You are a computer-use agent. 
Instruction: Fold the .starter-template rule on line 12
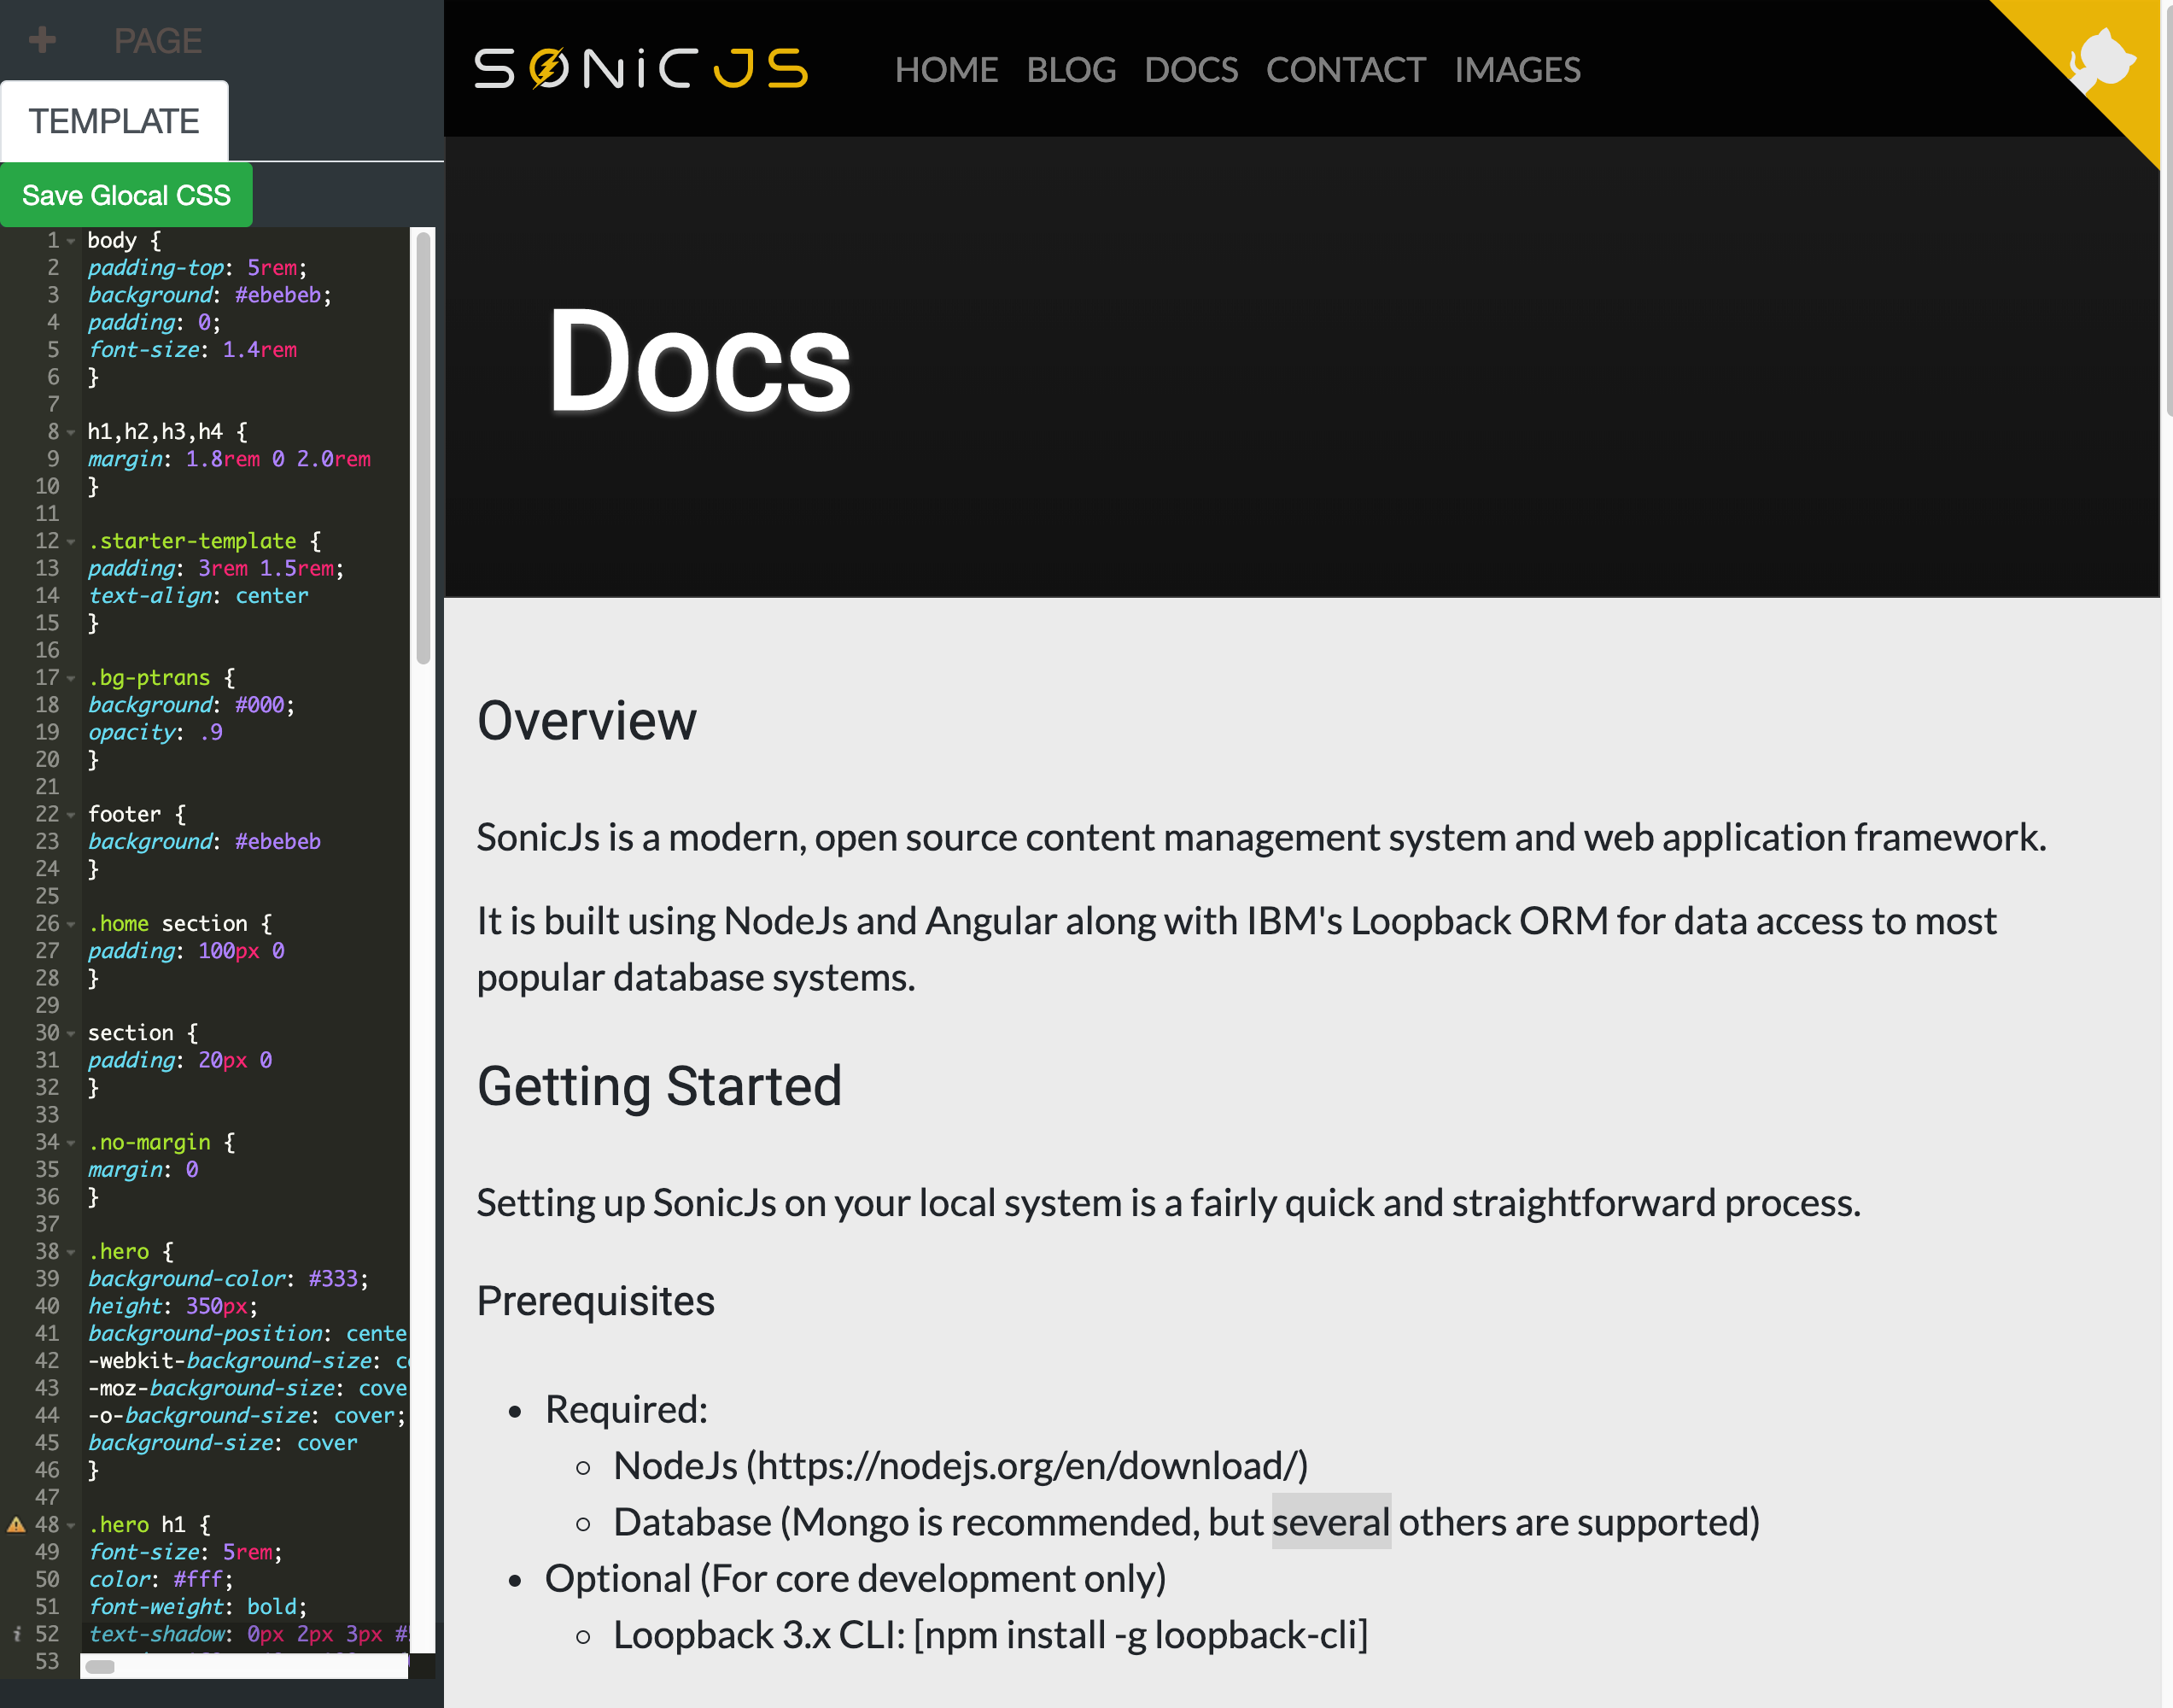tap(71, 541)
